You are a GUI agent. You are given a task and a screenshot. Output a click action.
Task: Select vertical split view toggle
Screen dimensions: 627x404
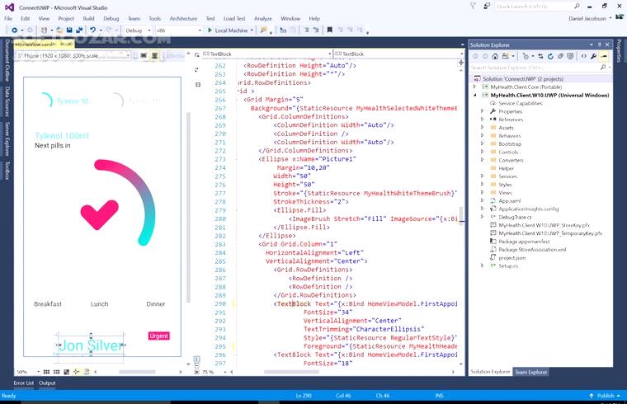(196, 358)
